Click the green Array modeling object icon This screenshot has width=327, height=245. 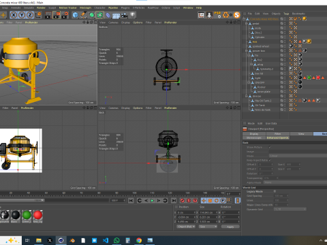click(x=100, y=15)
